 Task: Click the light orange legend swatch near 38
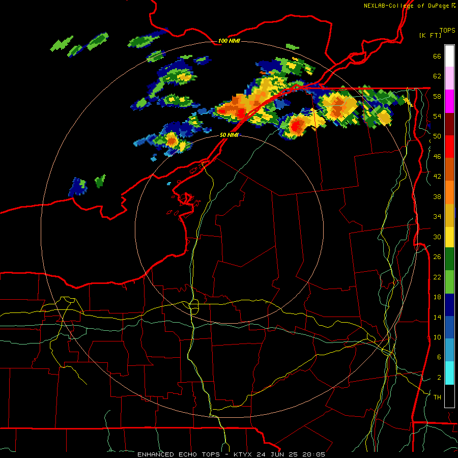click(x=449, y=192)
